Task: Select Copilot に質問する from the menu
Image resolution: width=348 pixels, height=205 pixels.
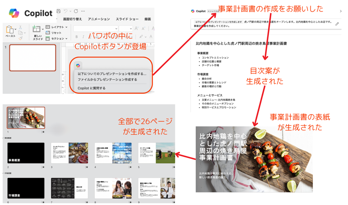Action: pos(92,88)
